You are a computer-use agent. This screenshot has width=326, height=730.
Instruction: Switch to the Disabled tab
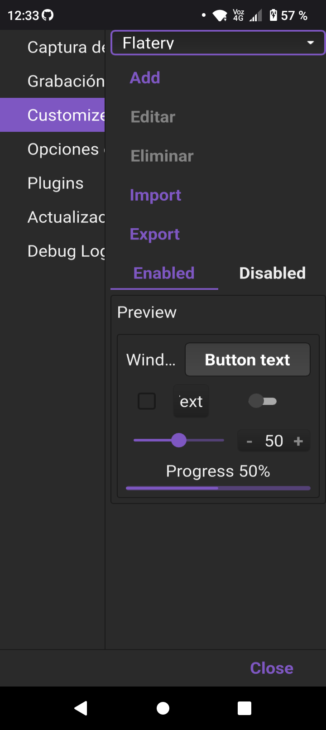(x=272, y=273)
